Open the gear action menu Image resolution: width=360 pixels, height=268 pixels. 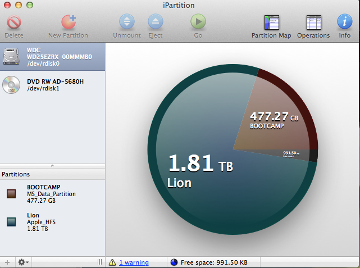[x=24, y=262]
